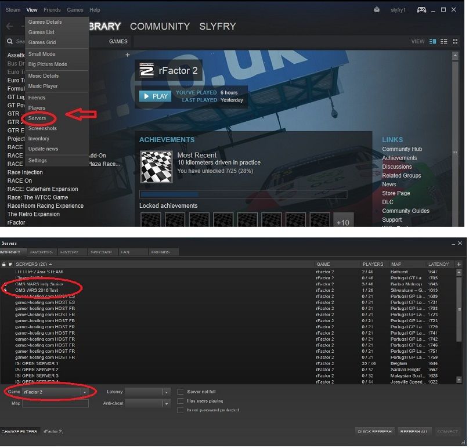This screenshot has width=469, height=448.
Task: Minimize the Servers window
Action: click(x=453, y=244)
